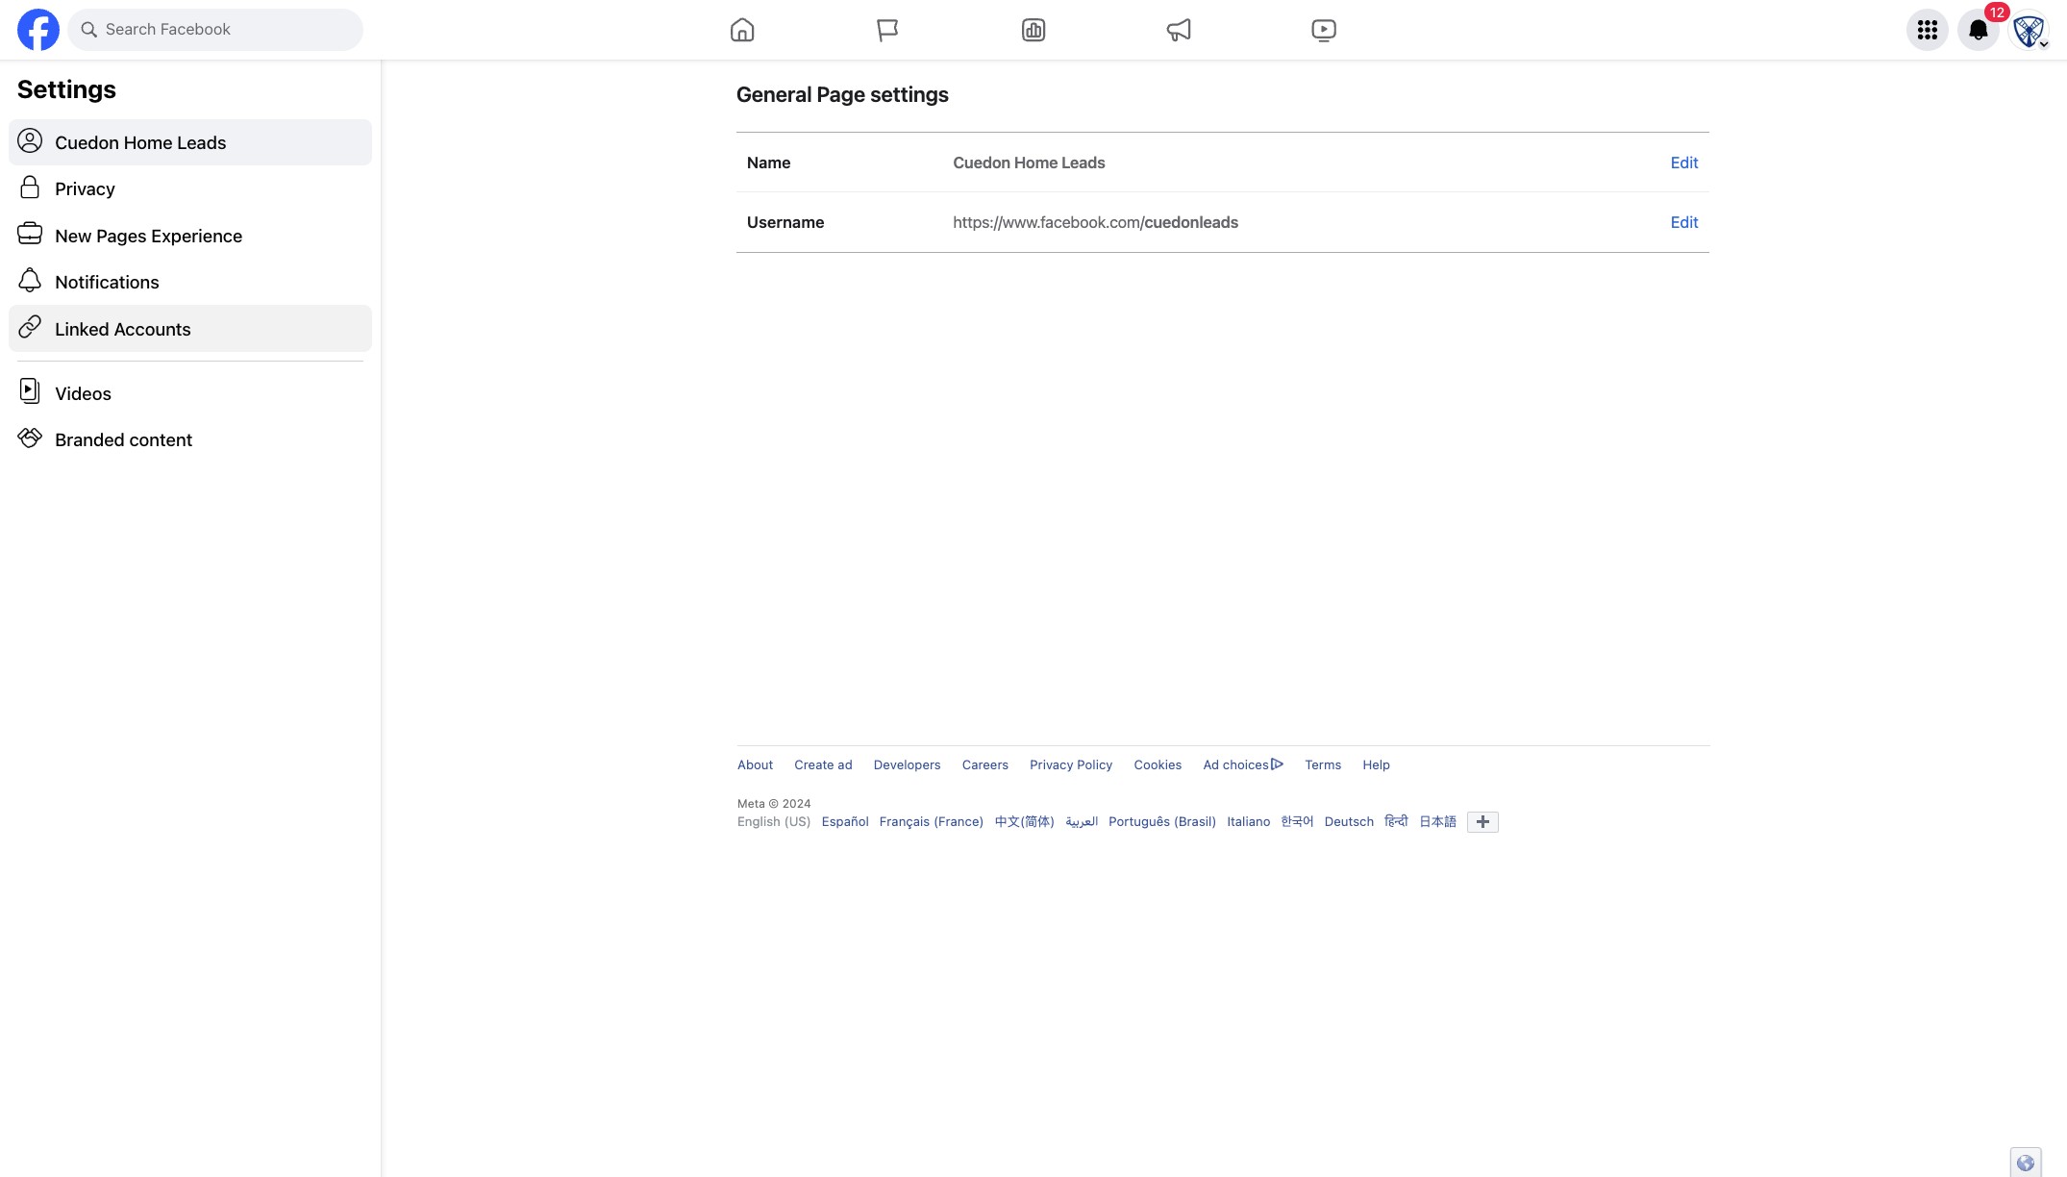The width and height of the screenshot is (2067, 1177).
Task: Click the Privacy lock icon
Action: 30,188
